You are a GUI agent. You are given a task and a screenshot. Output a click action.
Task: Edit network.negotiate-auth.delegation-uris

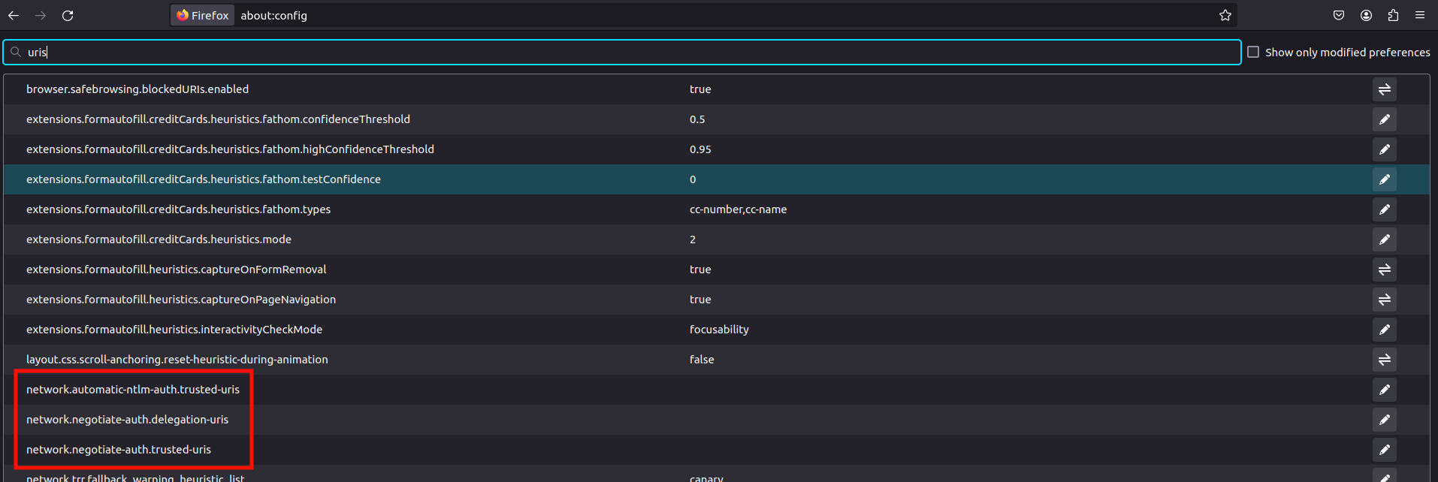1385,420
